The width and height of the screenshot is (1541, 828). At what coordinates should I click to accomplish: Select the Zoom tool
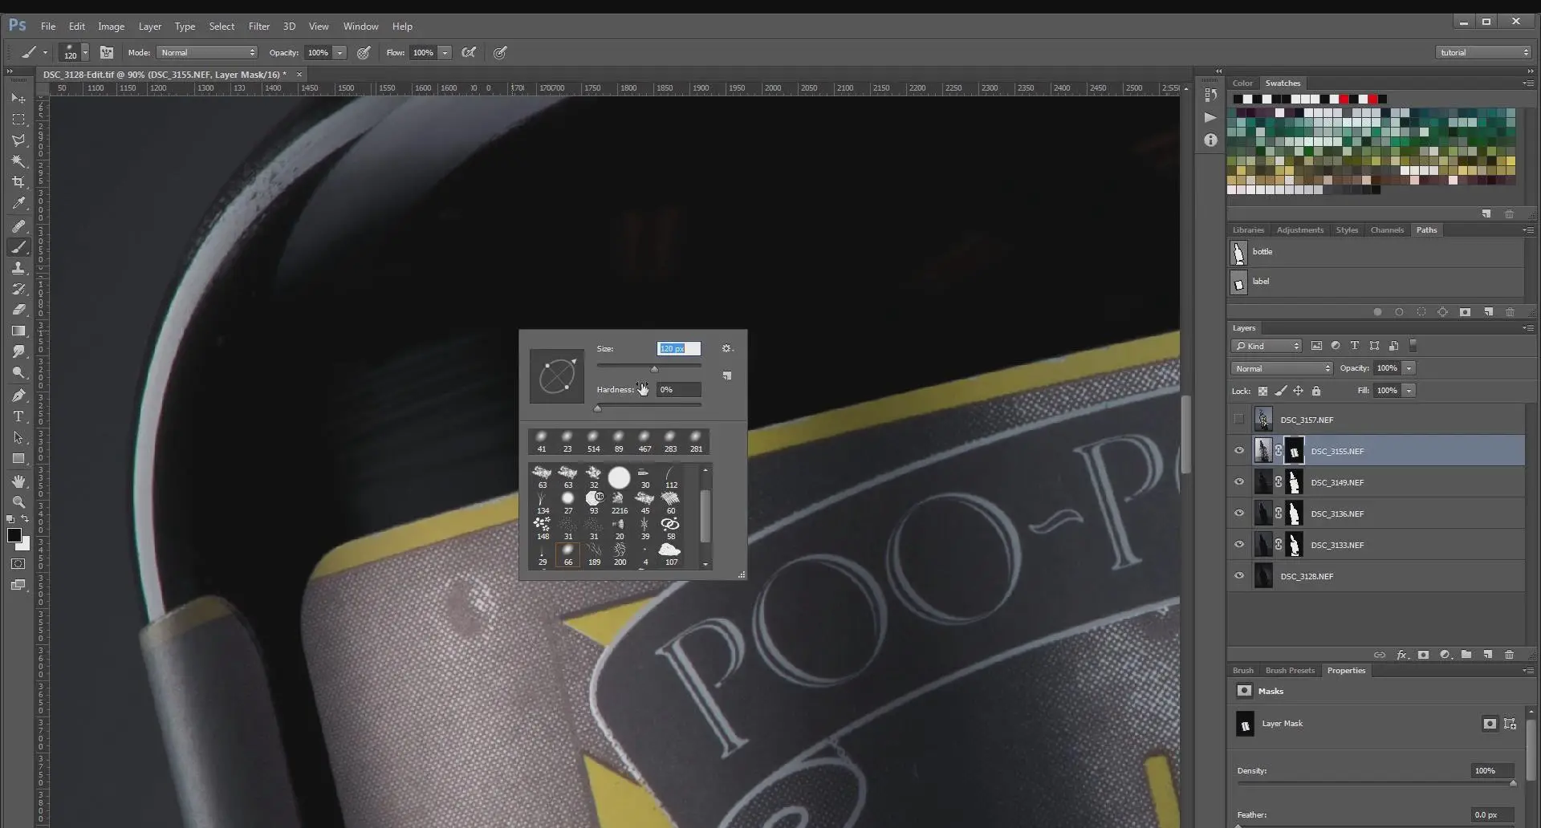tap(18, 502)
